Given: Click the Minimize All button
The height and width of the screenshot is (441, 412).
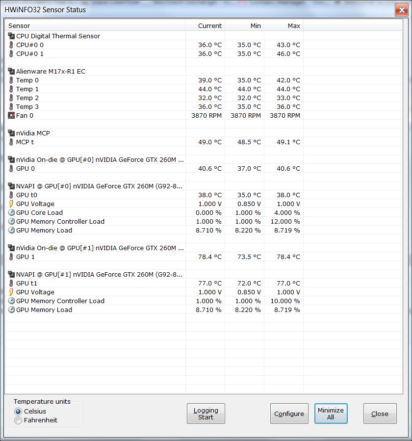Looking at the screenshot, I should (331, 414).
